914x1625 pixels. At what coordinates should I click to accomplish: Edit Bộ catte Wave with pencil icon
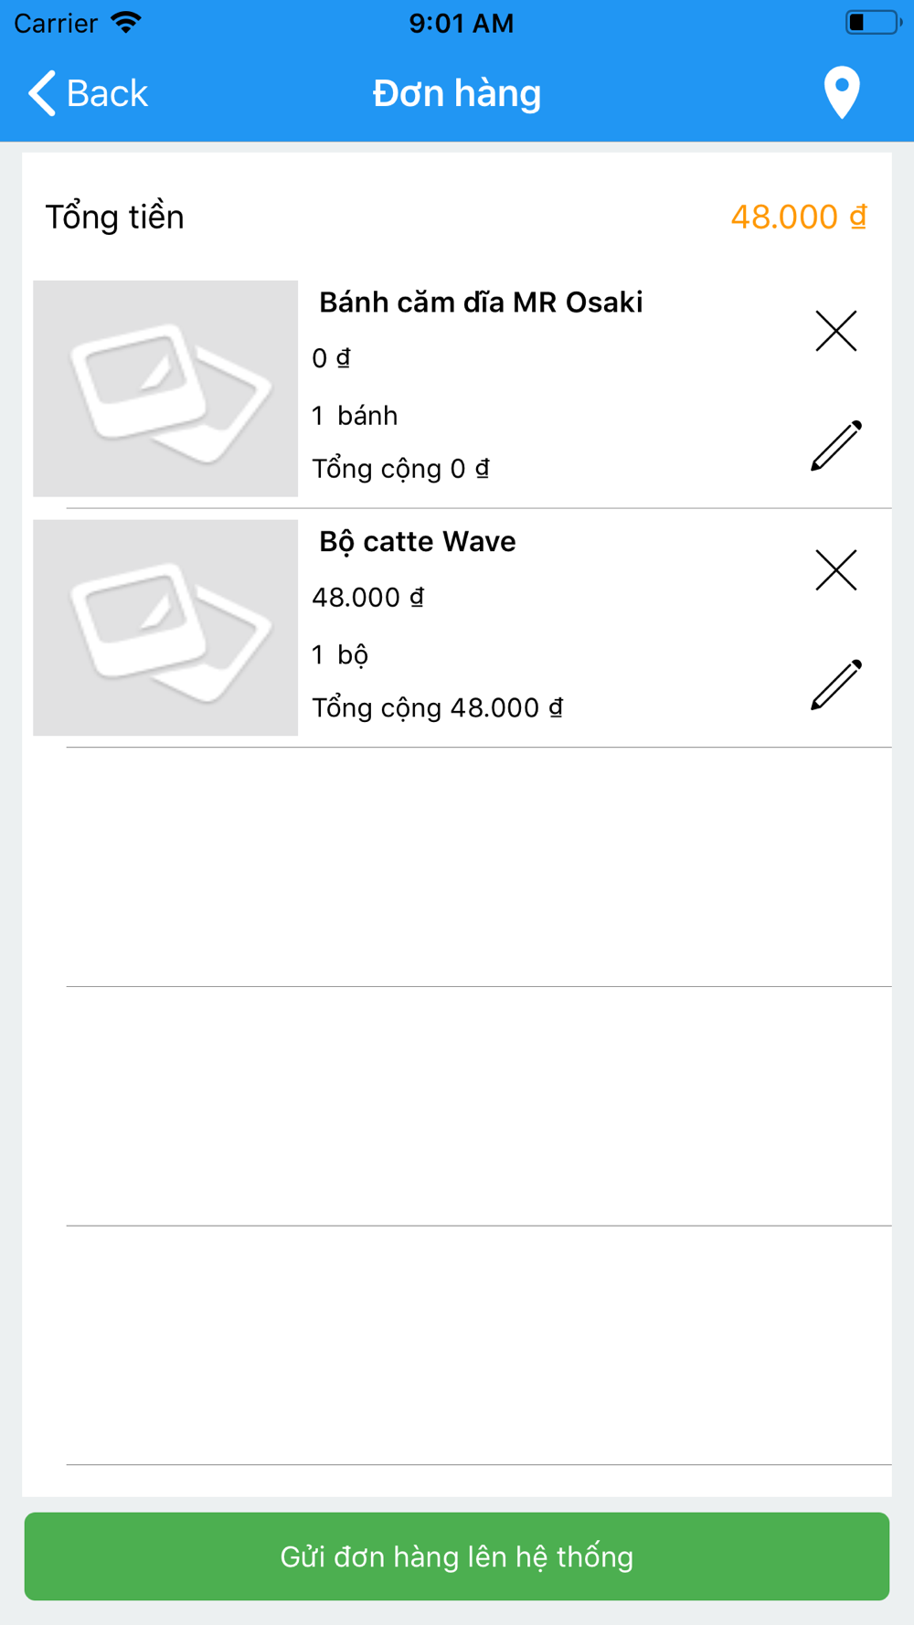point(836,685)
